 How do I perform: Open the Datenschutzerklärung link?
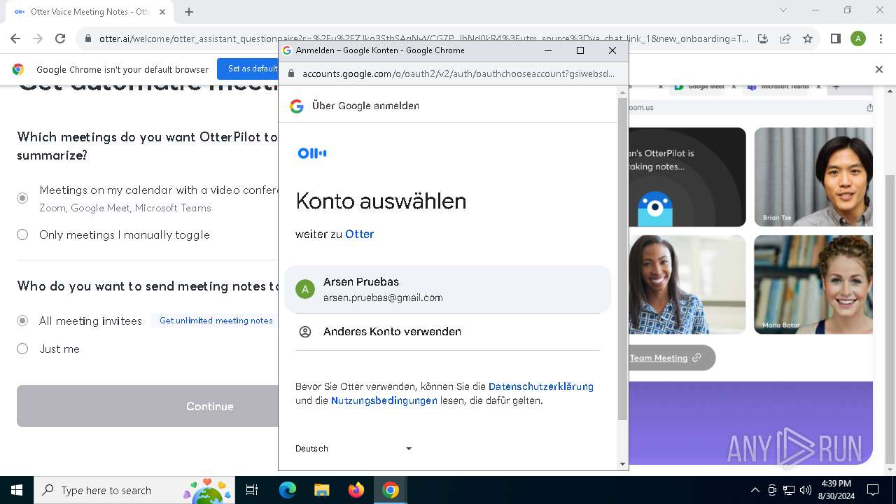541,386
